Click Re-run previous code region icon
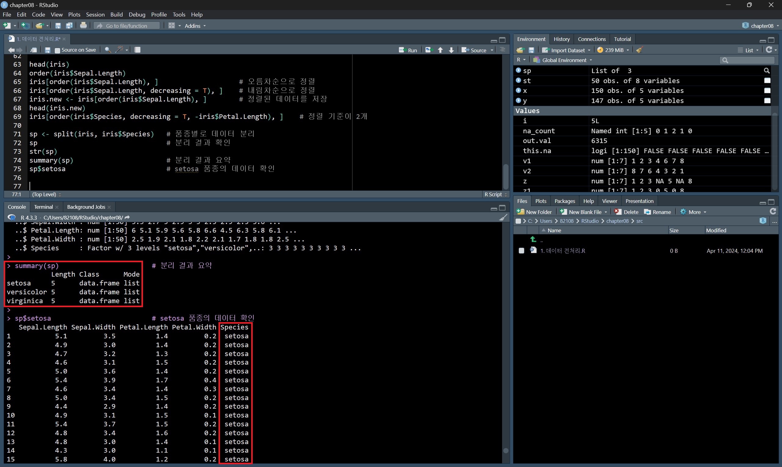The height and width of the screenshot is (467, 782). [x=429, y=50]
